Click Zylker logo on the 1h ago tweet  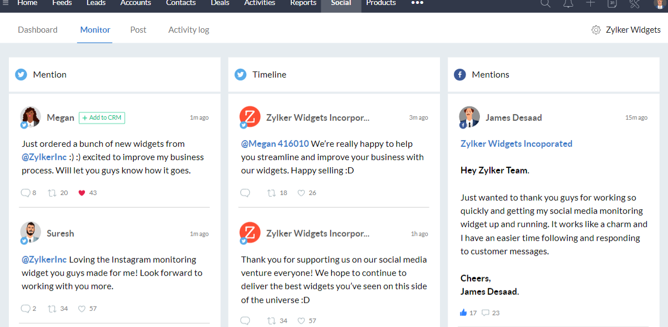pos(250,233)
